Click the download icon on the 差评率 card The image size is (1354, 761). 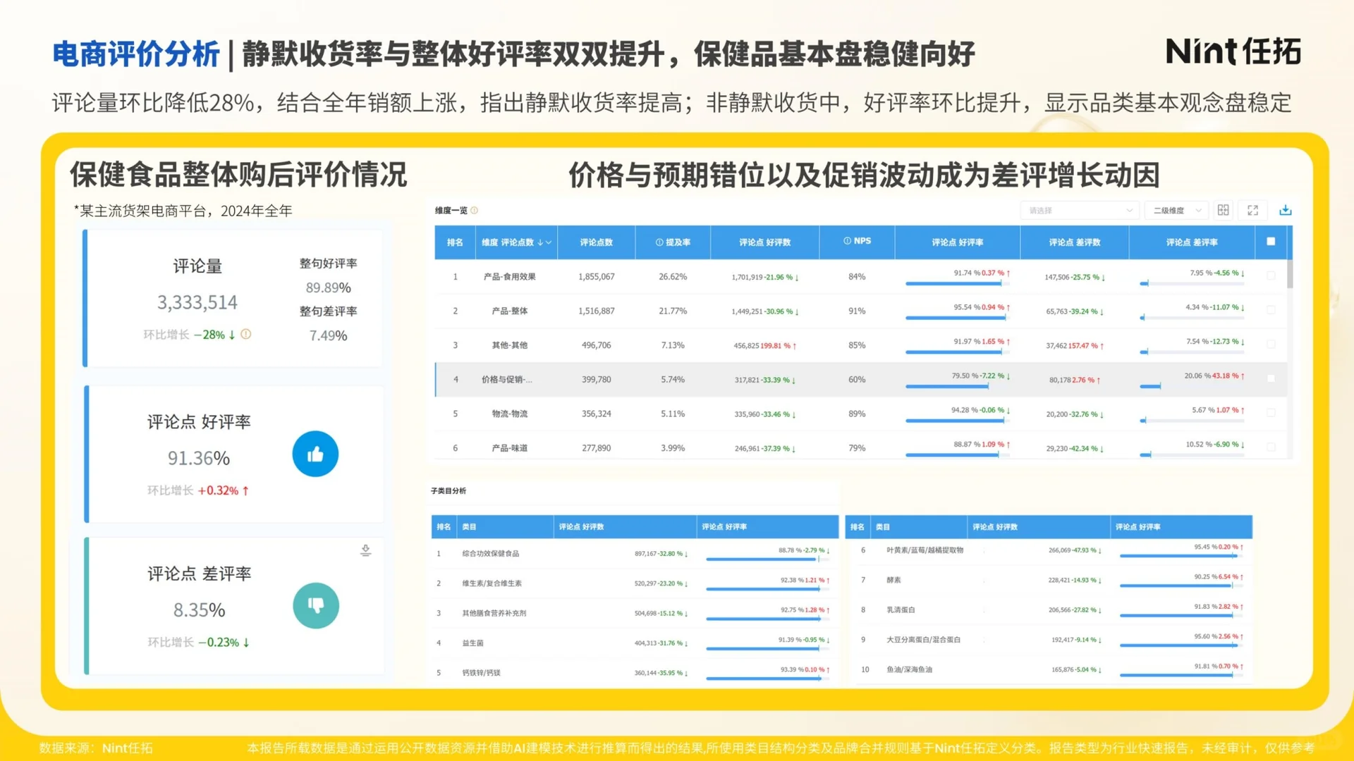365,550
